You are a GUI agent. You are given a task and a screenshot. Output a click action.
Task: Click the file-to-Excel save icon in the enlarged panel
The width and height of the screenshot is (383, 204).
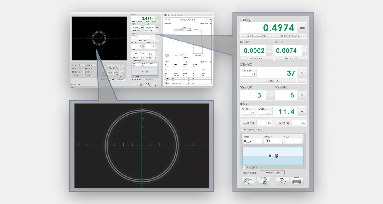pyautogui.click(x=263, y=181)
